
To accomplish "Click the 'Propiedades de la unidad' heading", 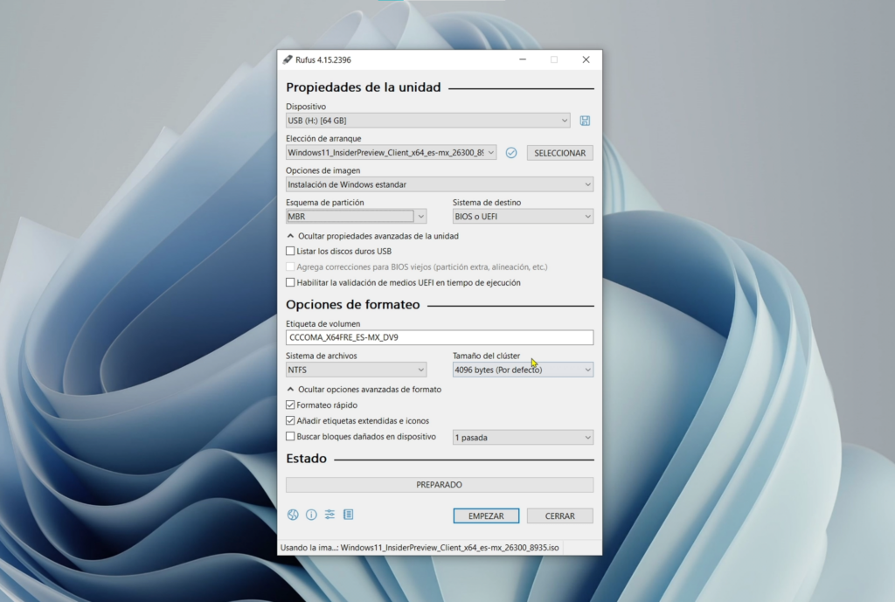I will click(364, 87).
